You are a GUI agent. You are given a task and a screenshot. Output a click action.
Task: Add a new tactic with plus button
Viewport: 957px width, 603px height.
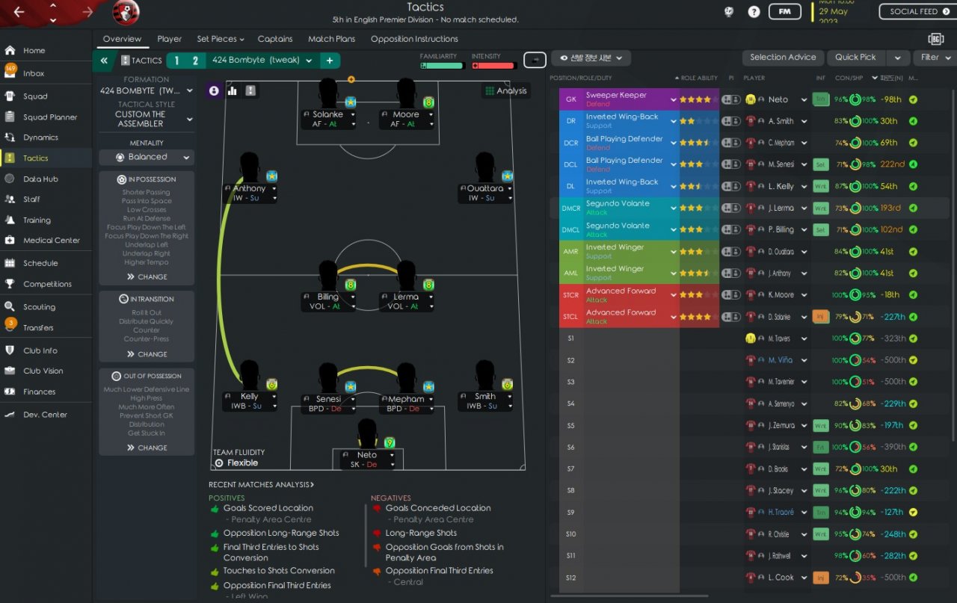[x=330, y=61]
